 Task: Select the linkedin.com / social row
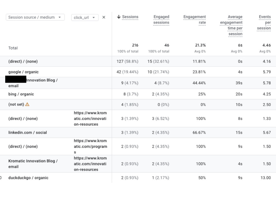(138, 132)
